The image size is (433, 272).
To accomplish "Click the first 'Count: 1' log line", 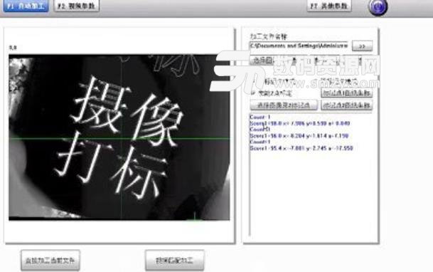I will coord(260,117).
